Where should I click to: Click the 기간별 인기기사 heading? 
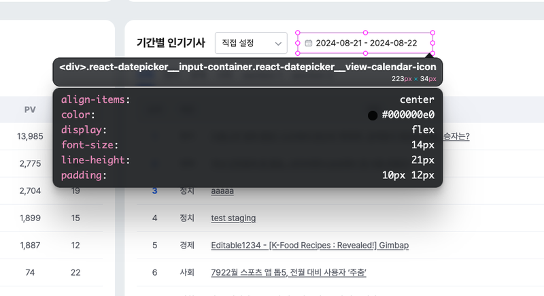point(171,43)
